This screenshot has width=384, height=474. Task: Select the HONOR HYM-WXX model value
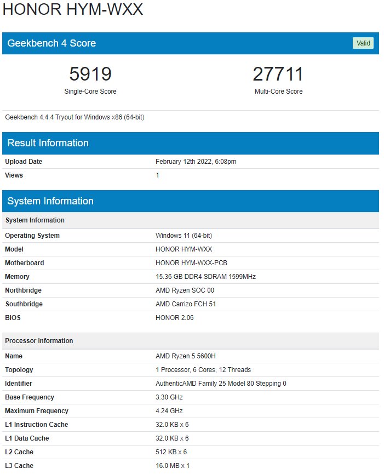pos(184,249)
